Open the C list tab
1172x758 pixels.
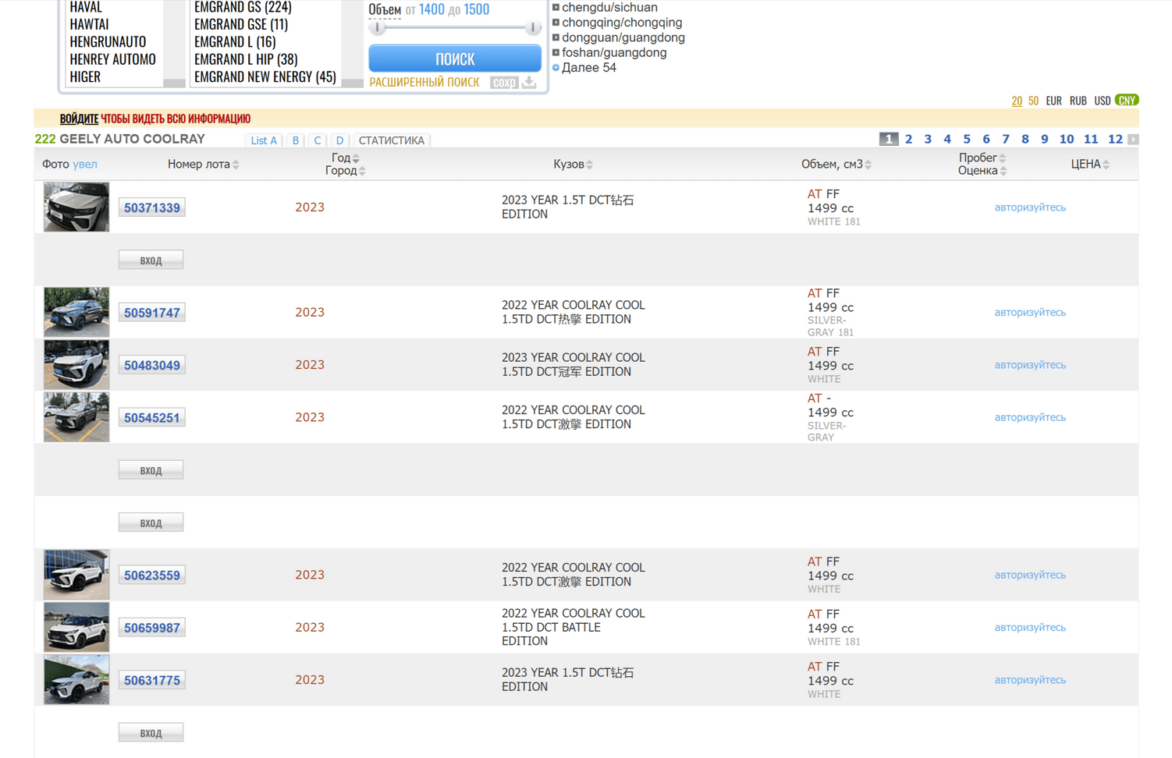(x=318, y=140)
